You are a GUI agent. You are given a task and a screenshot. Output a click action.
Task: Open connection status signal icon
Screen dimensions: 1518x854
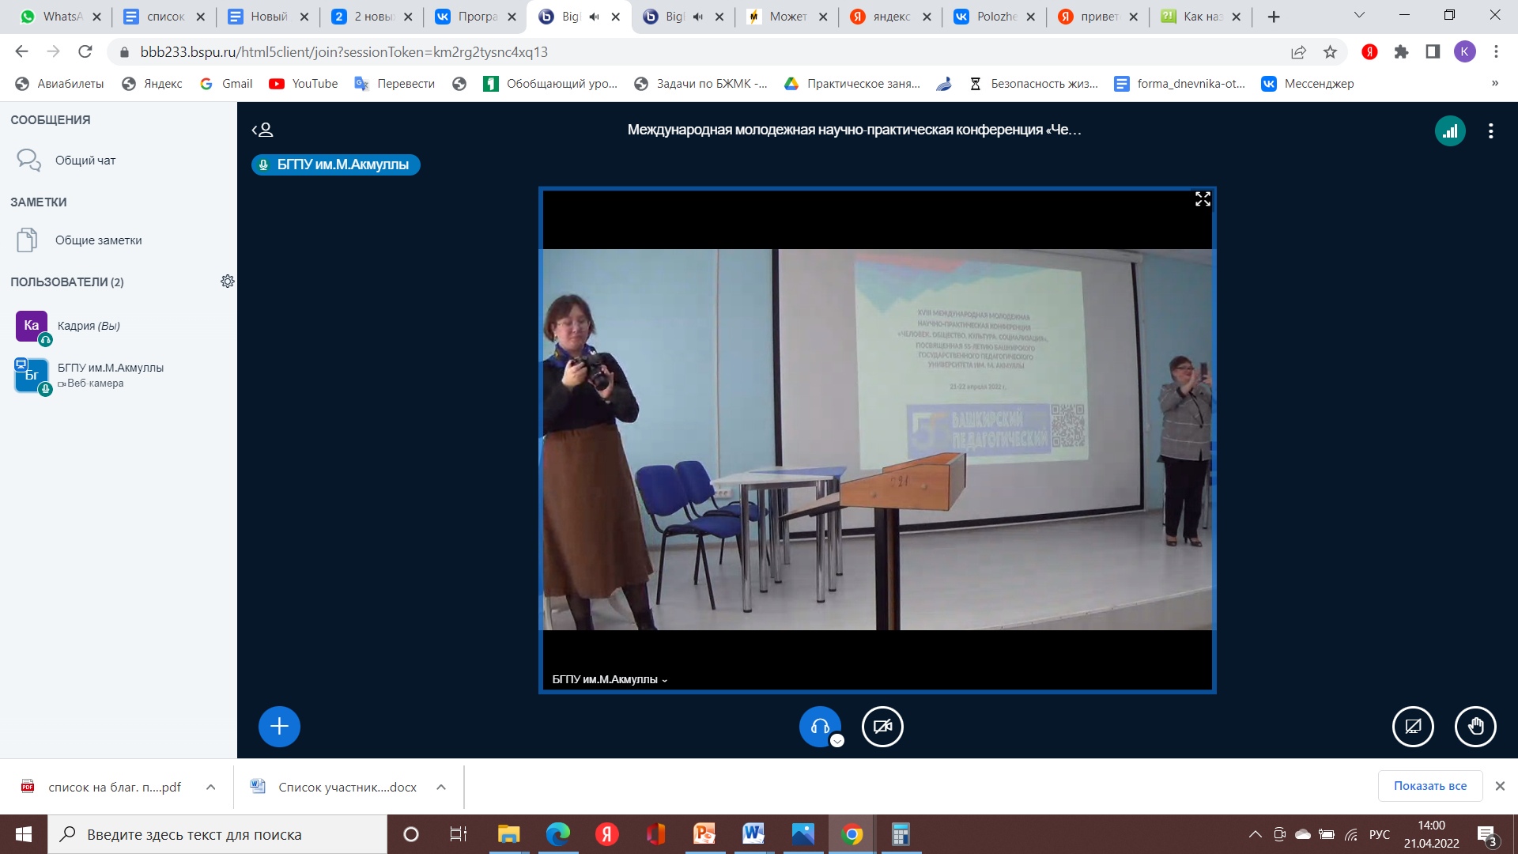[1450, 131]
